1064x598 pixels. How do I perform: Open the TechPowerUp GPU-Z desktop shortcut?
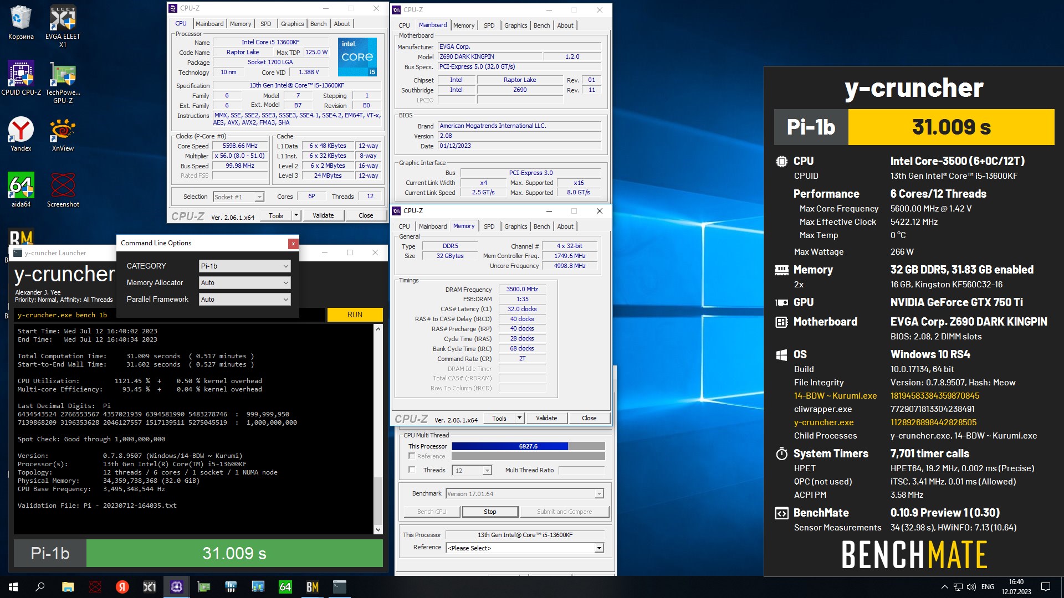click(x=63, y=82)
